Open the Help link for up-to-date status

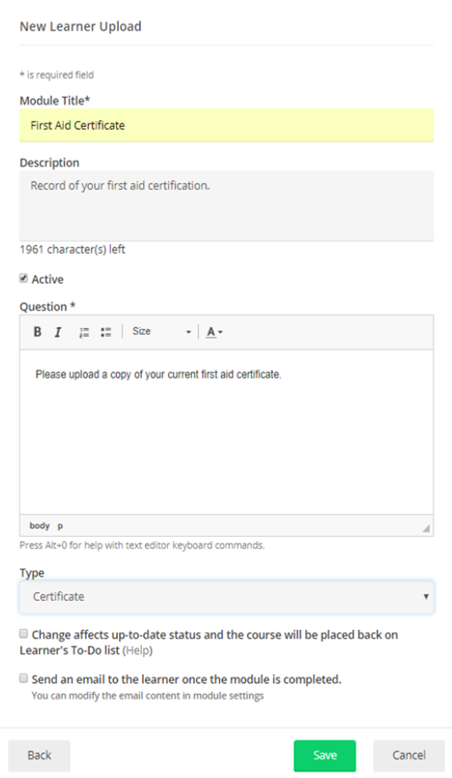pos(137,650)
